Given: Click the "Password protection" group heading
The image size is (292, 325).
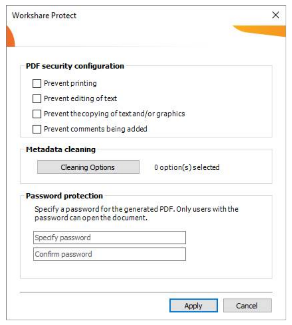Looking at the screenshot, I should [64, 196].
